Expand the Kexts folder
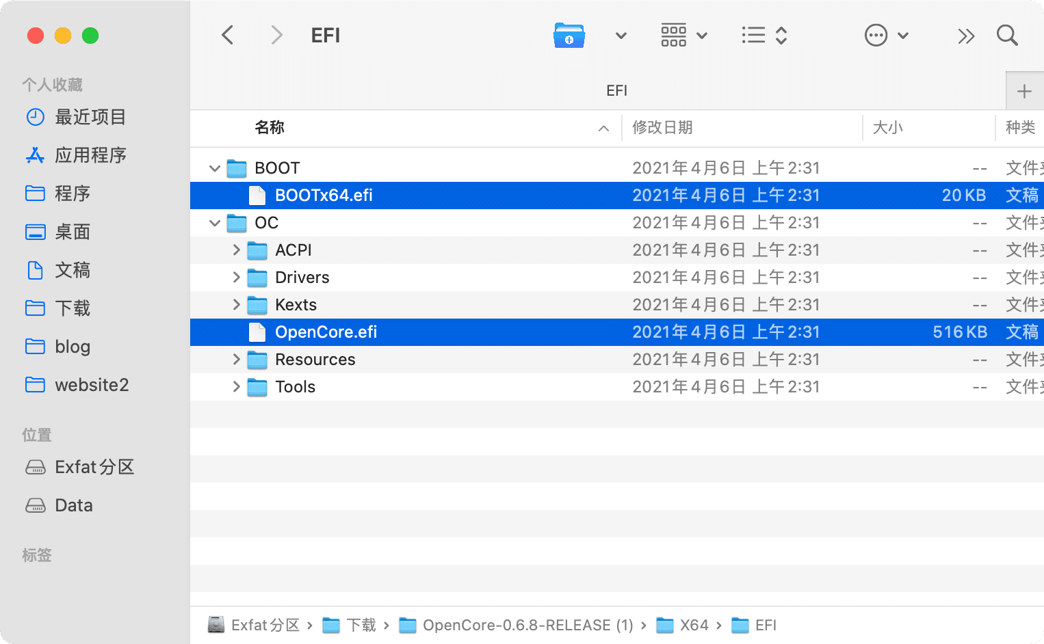Image resolution: width=1044 pixels, height=644 pixels. 236,305
